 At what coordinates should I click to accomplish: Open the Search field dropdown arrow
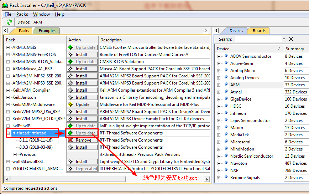point(284,39)
